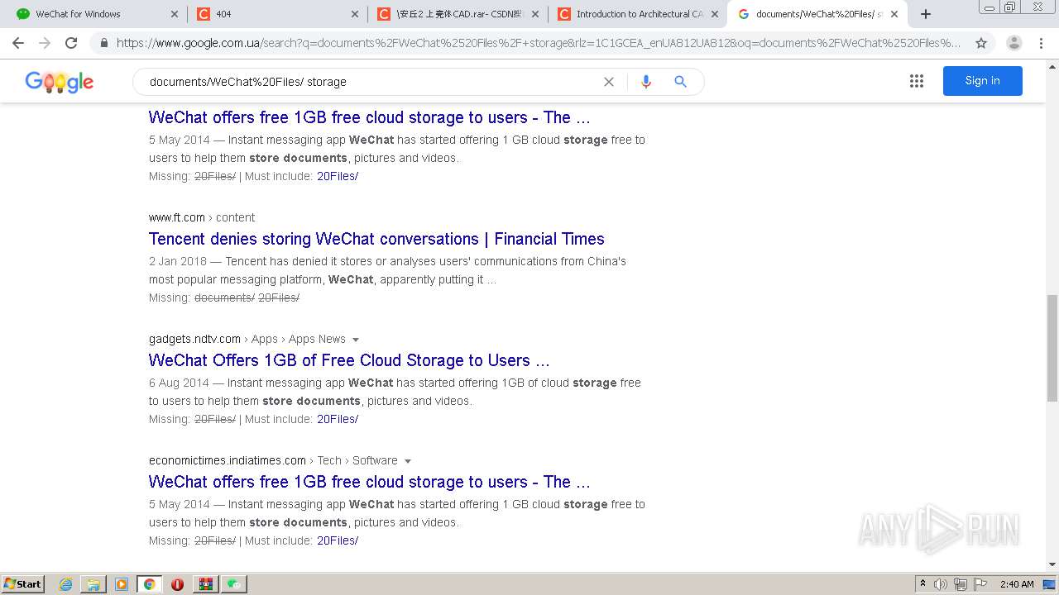Reload the current page

[x=71, y=43]
